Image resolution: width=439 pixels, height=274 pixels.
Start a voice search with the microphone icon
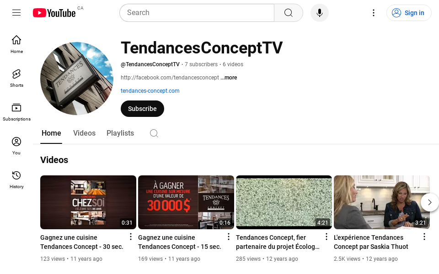(x=320, y=13)
